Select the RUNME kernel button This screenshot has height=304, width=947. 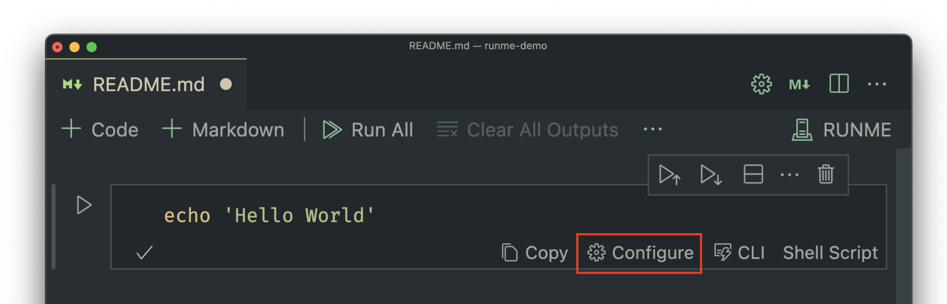coord(841,130)
